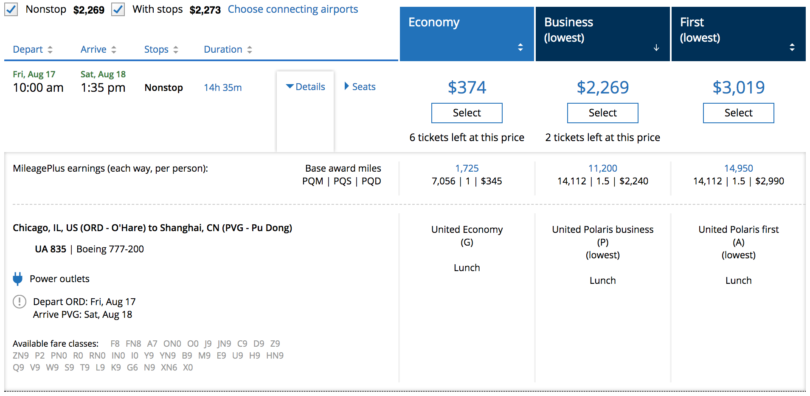
Task: Open Choose connecting airports link
Action: [x=292, y=9]
